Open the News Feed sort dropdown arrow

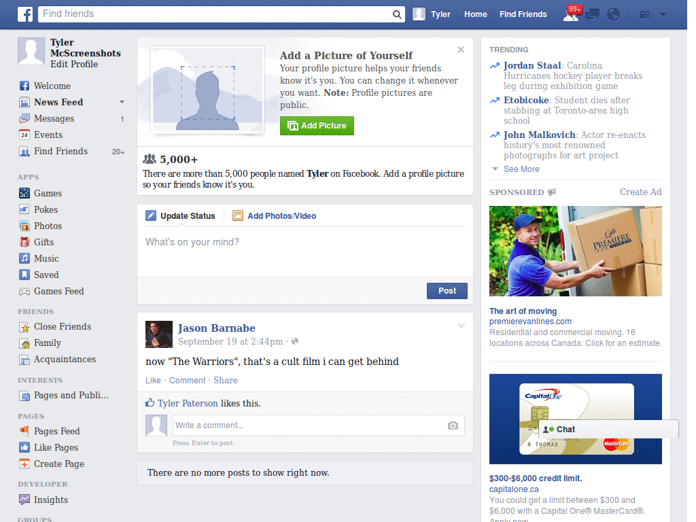pyautogui.click(x=122, y=102)
